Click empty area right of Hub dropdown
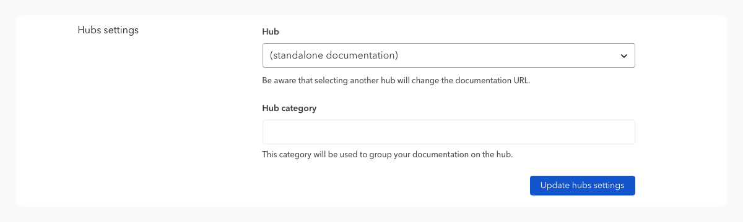The width and height of the screenshot is (743, 222). point(681,55)
